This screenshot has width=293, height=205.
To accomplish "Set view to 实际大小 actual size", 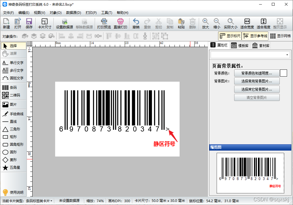I will tap(230, 24).
